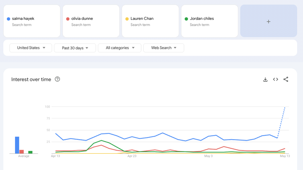Click the 75 y-axis value

point(49,118)
